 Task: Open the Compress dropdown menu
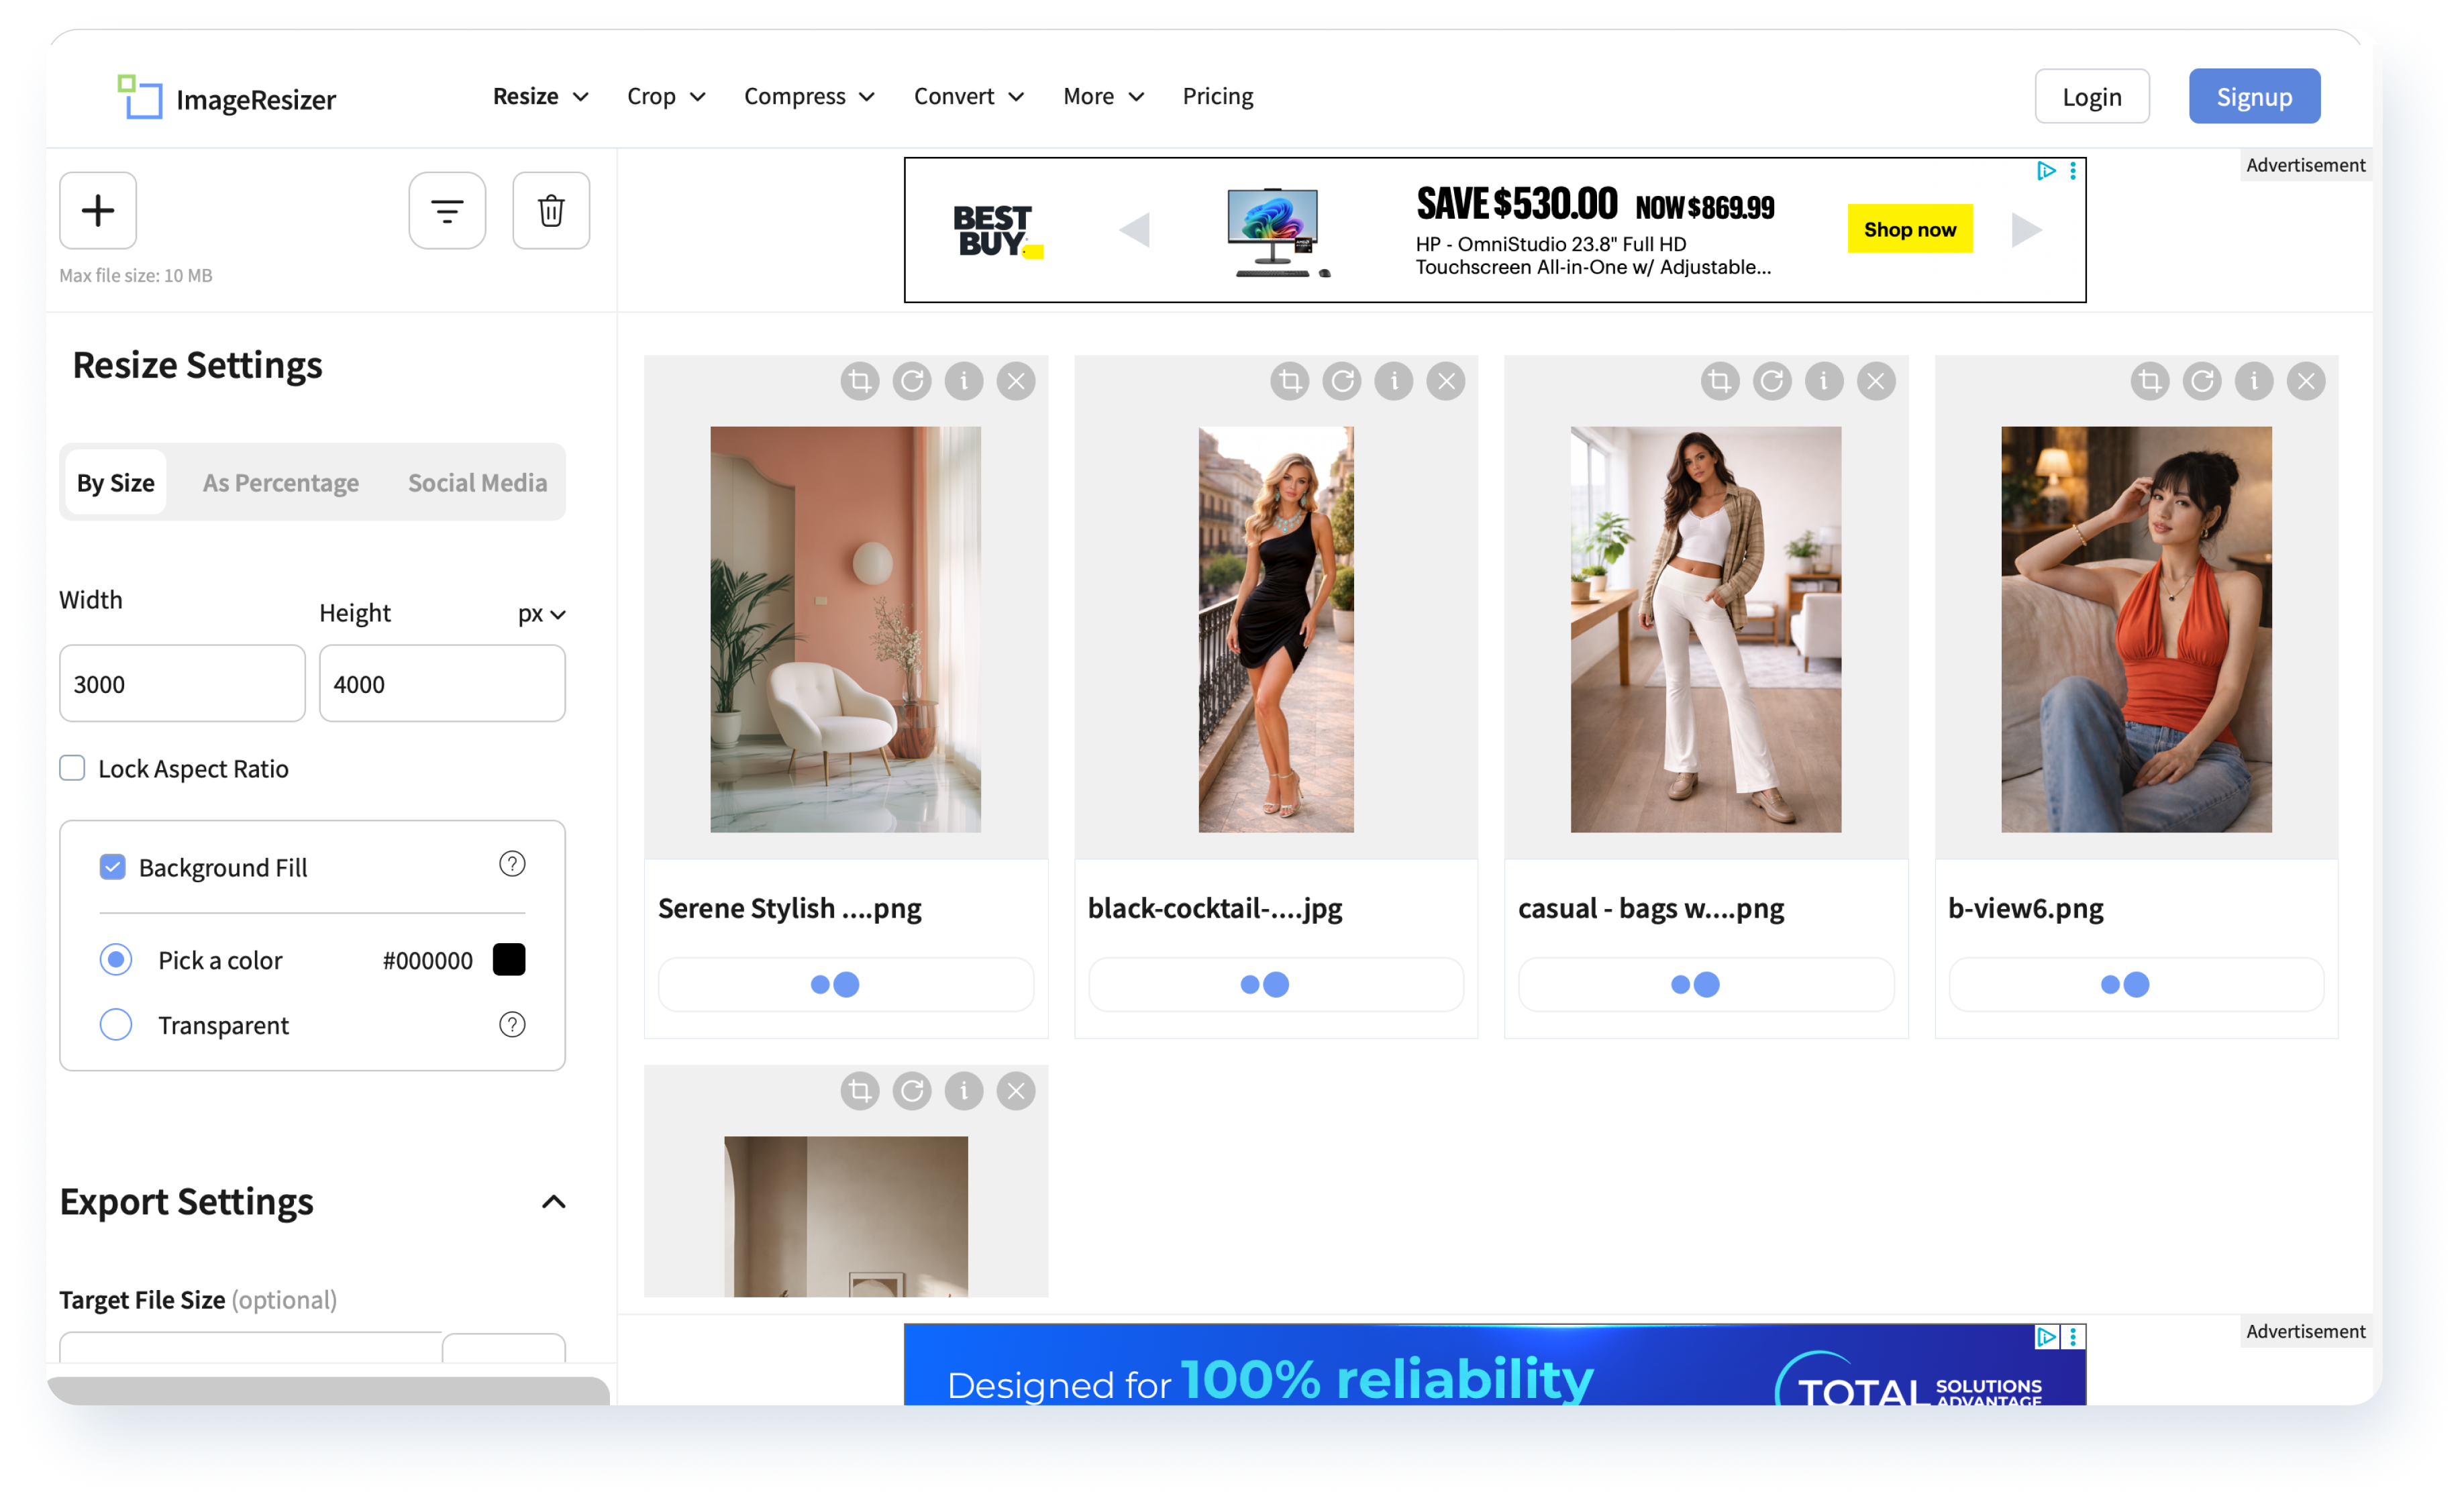810,96
